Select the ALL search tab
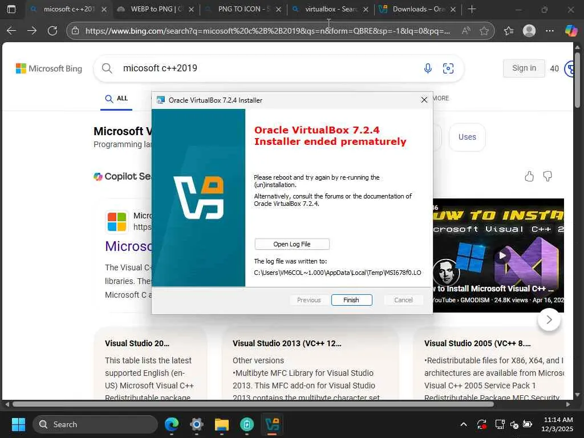This screenshot has height=438, width=584. pyautogui.click(x=116, y=98)
